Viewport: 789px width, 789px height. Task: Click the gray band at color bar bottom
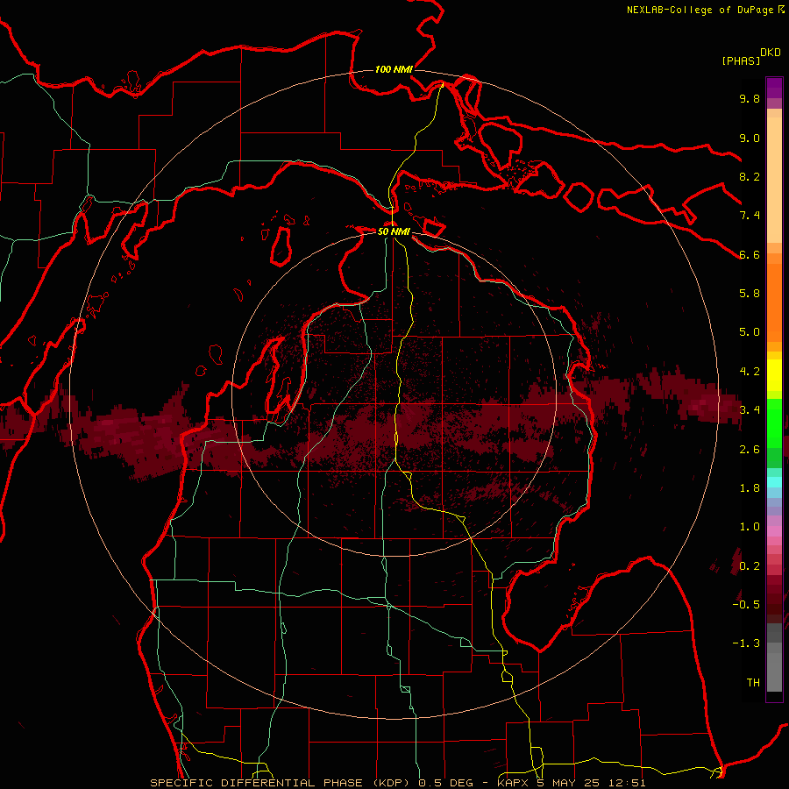tap(774, 672)
